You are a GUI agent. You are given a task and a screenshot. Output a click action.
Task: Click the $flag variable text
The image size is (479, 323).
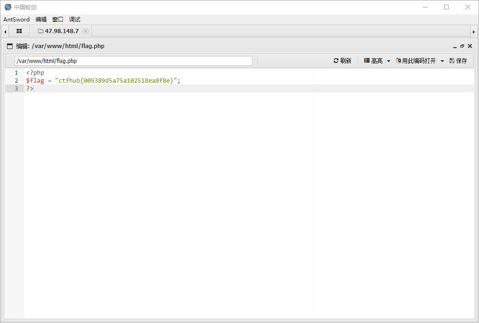point(35,81)
